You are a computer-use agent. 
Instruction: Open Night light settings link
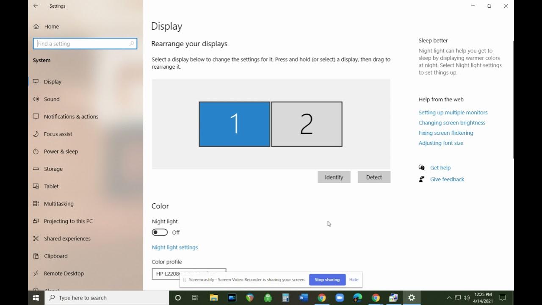point(175,247)
